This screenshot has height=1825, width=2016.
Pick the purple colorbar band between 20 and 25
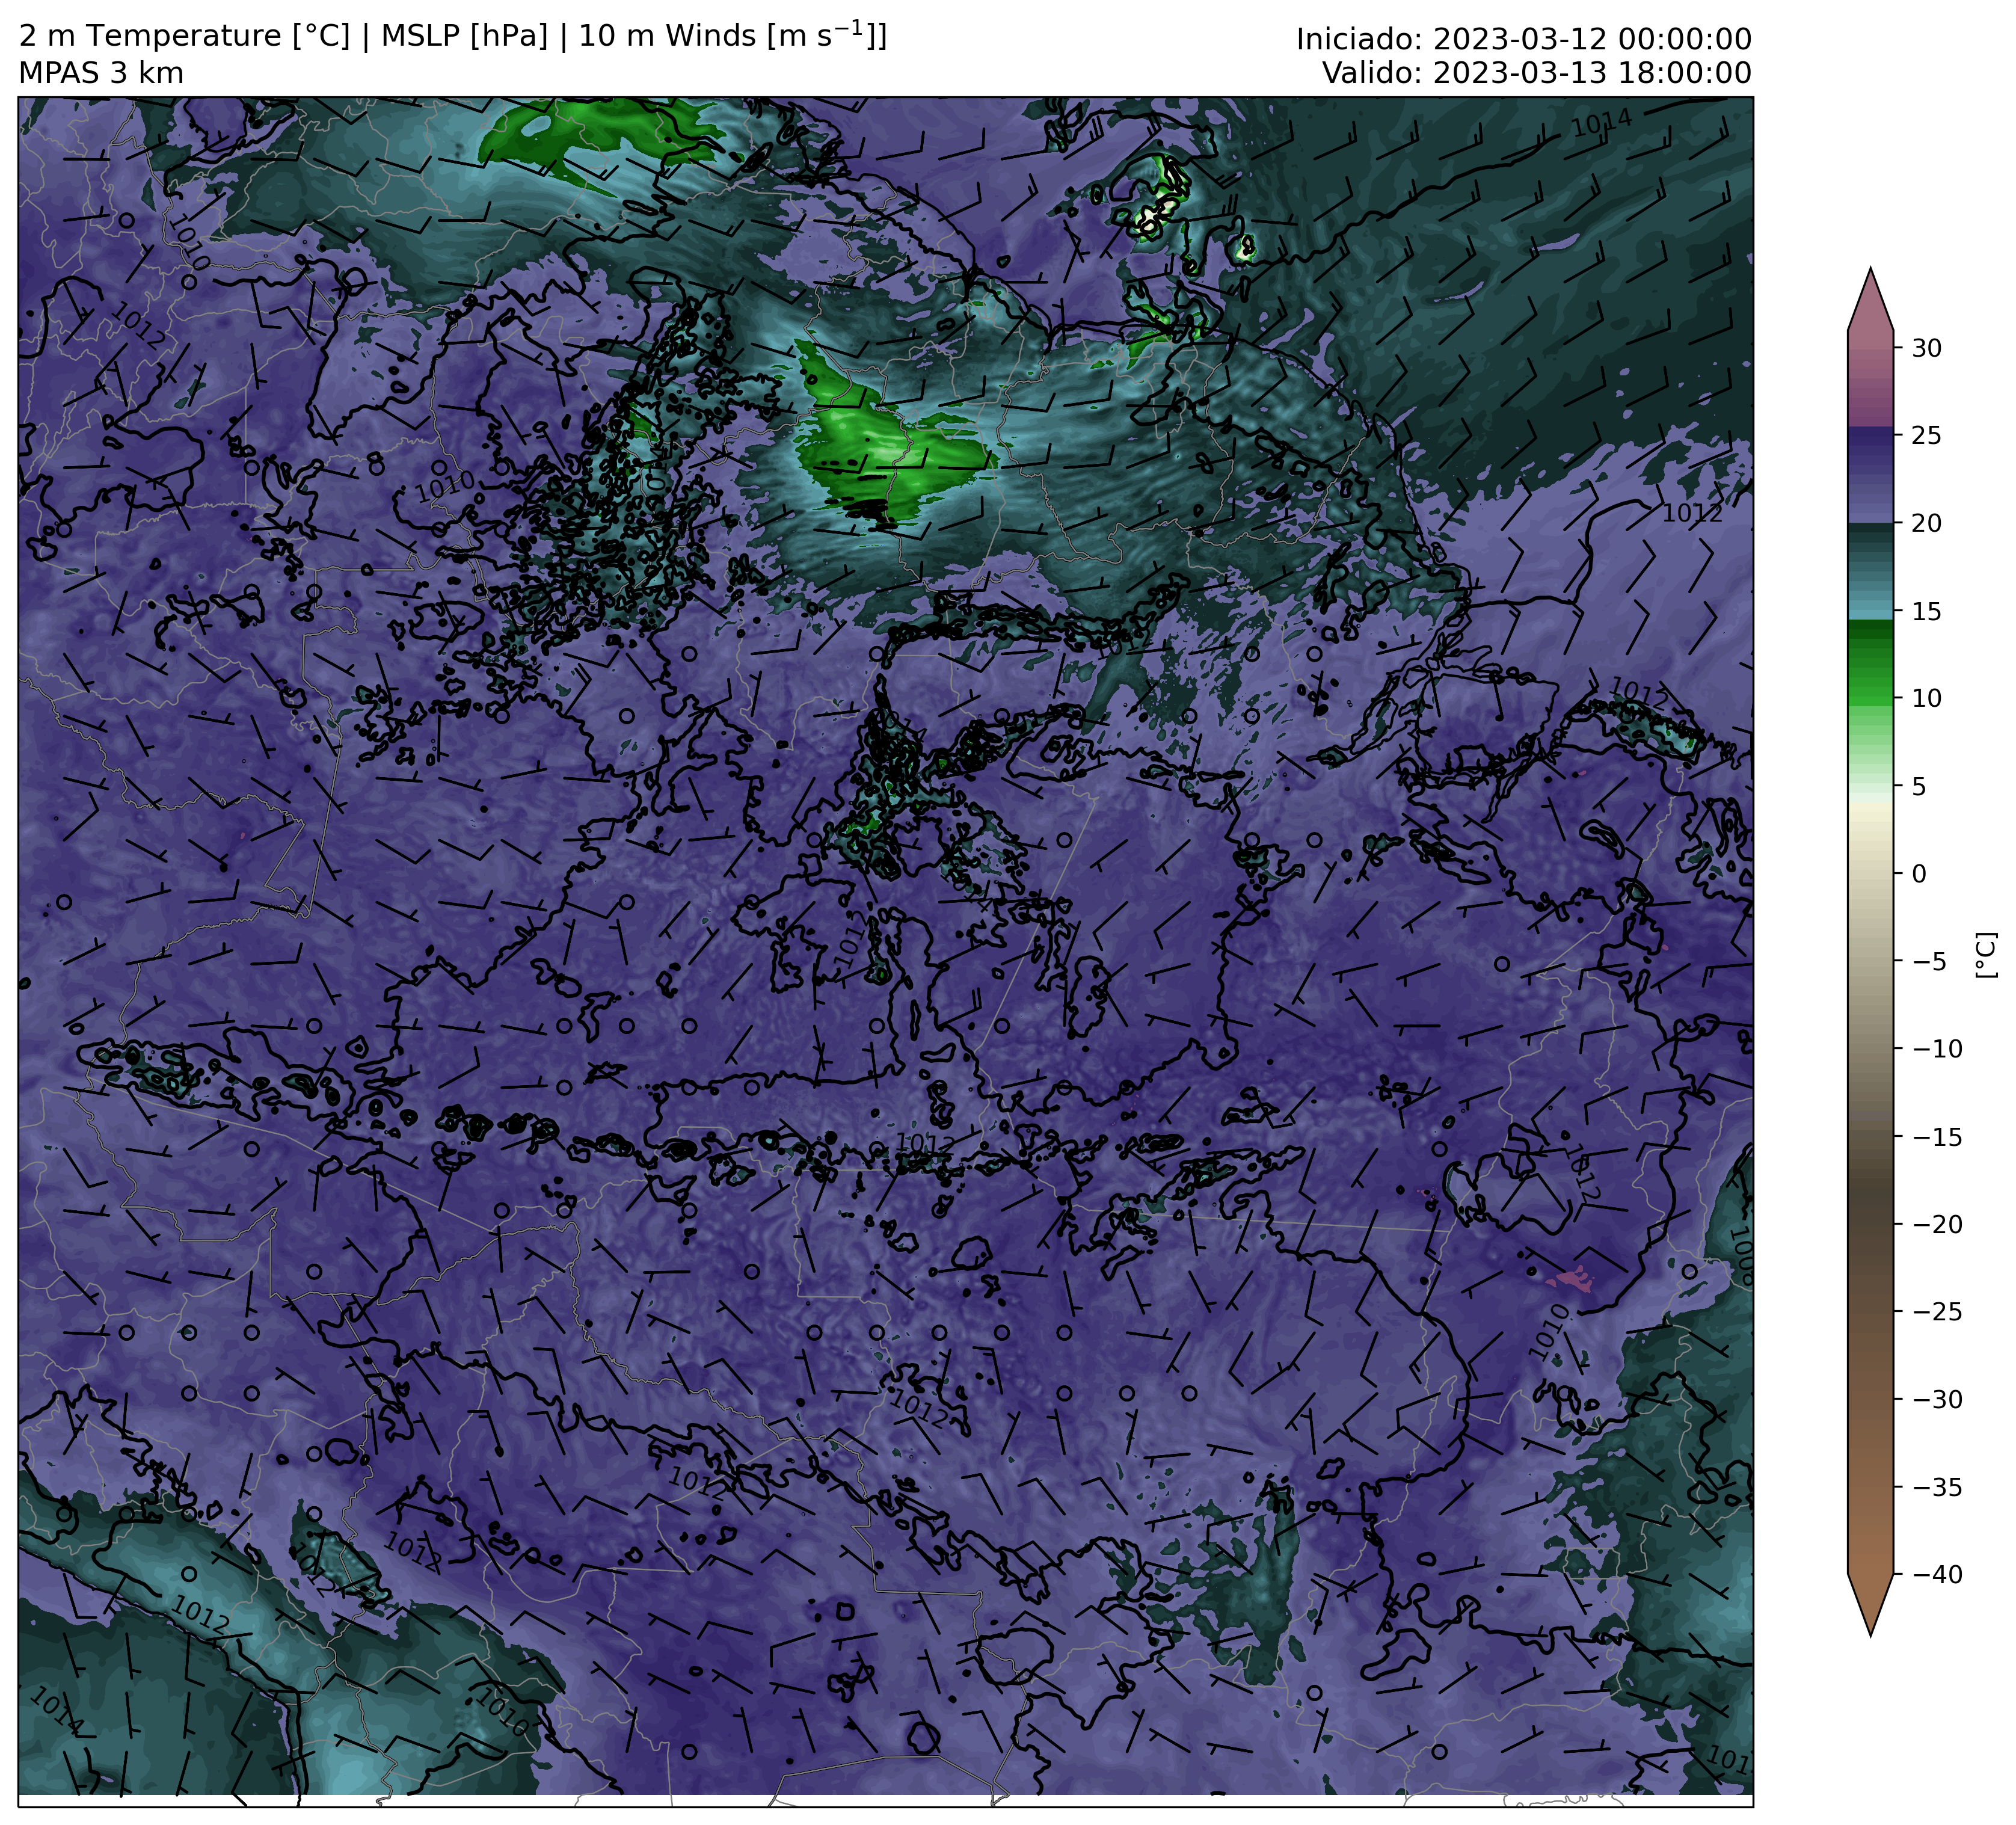(1870, 476)
